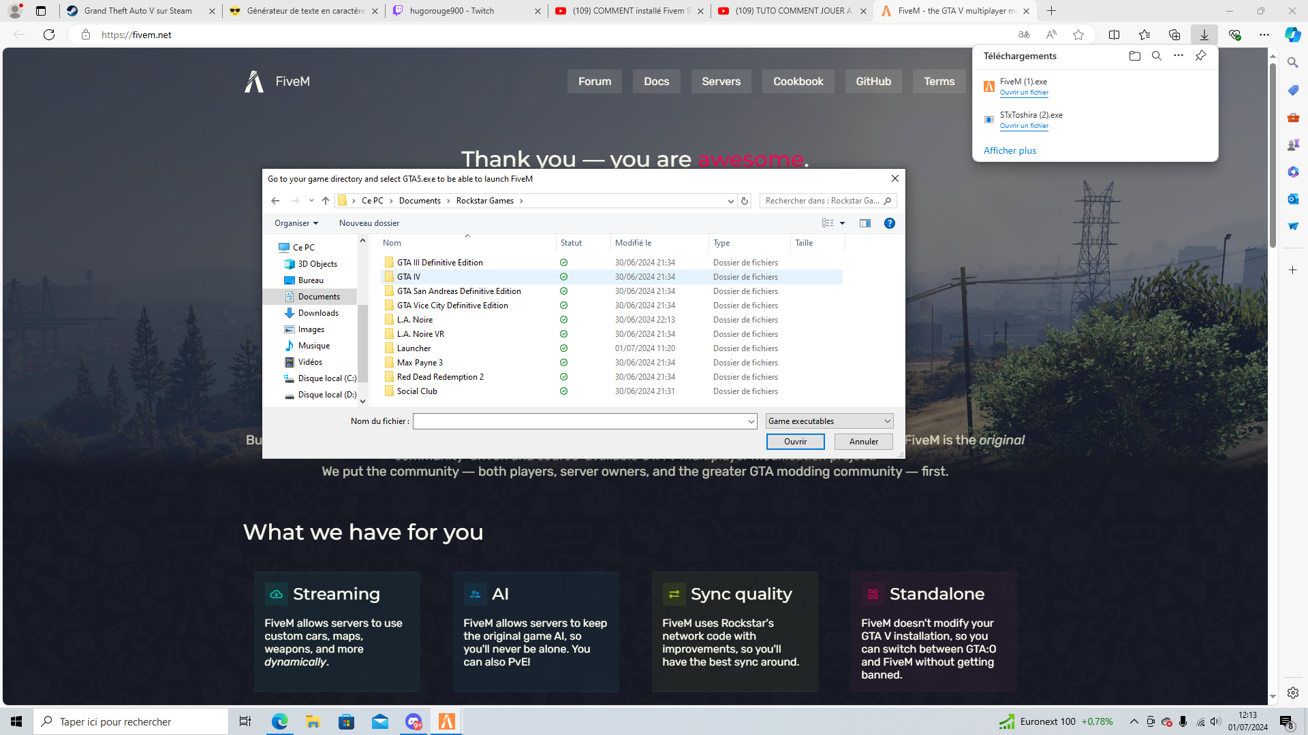Toggle the preview pane icon in file dialog
The width and height of the screenshot is (1308, 735).
865,223
